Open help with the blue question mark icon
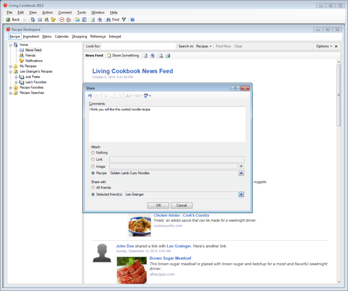The width and height of the screenshot is (348, 291). click(133, 19)
